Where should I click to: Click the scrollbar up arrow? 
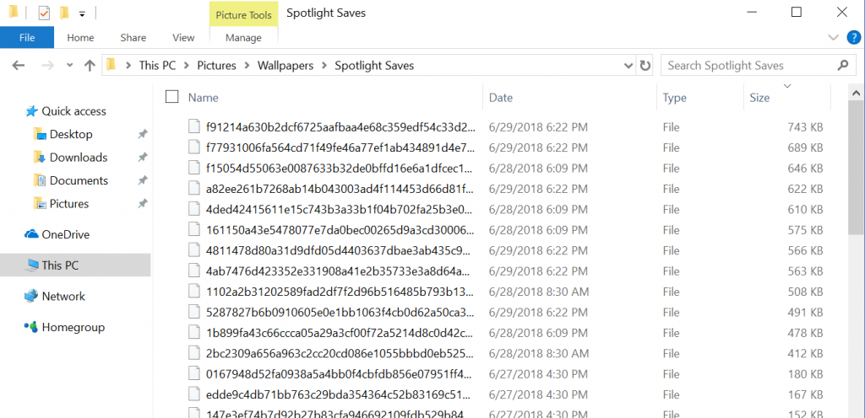857,93
